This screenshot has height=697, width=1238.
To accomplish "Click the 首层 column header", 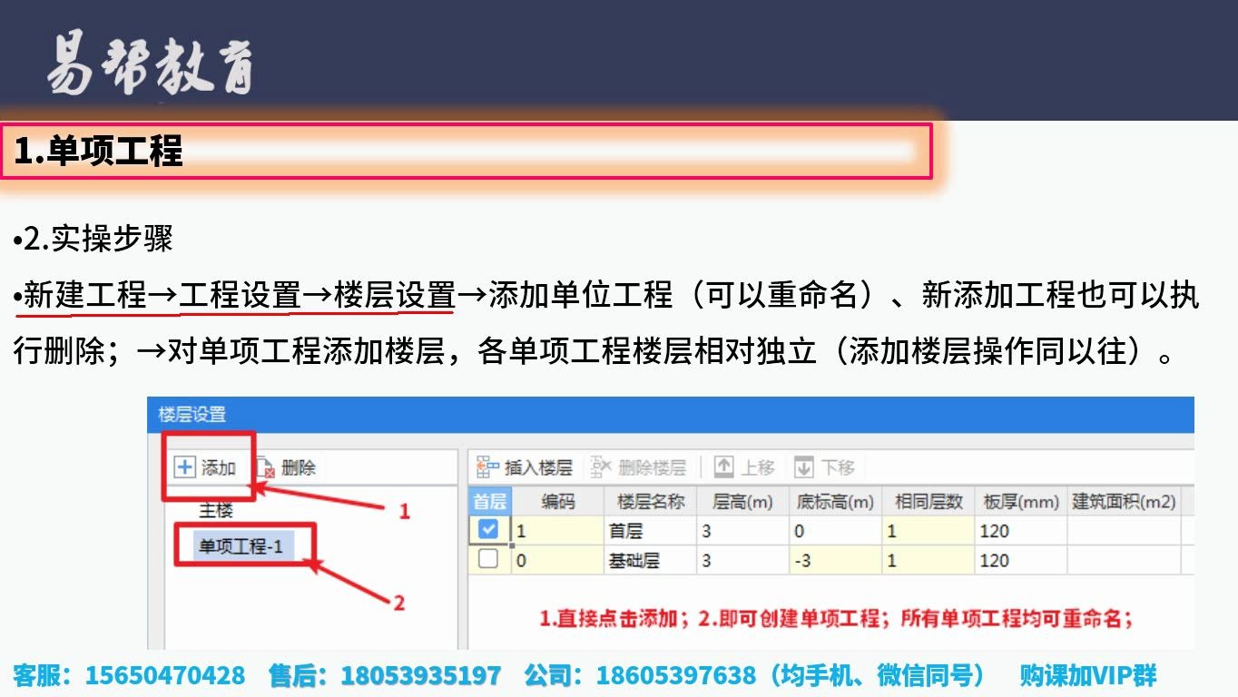I will point(490,501).
